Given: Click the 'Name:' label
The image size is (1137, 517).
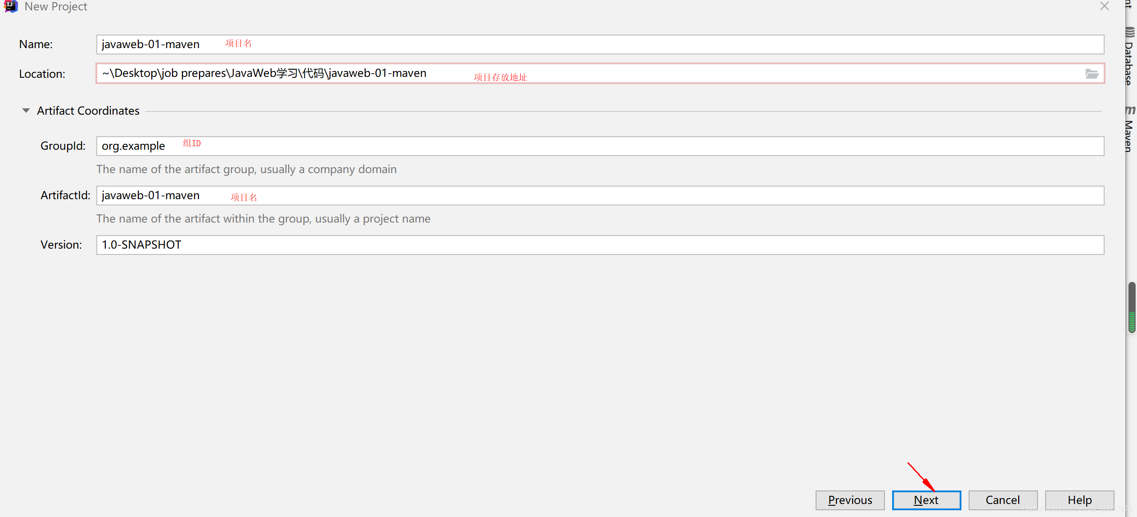Looking at the screenshot, I should (36, 44).
